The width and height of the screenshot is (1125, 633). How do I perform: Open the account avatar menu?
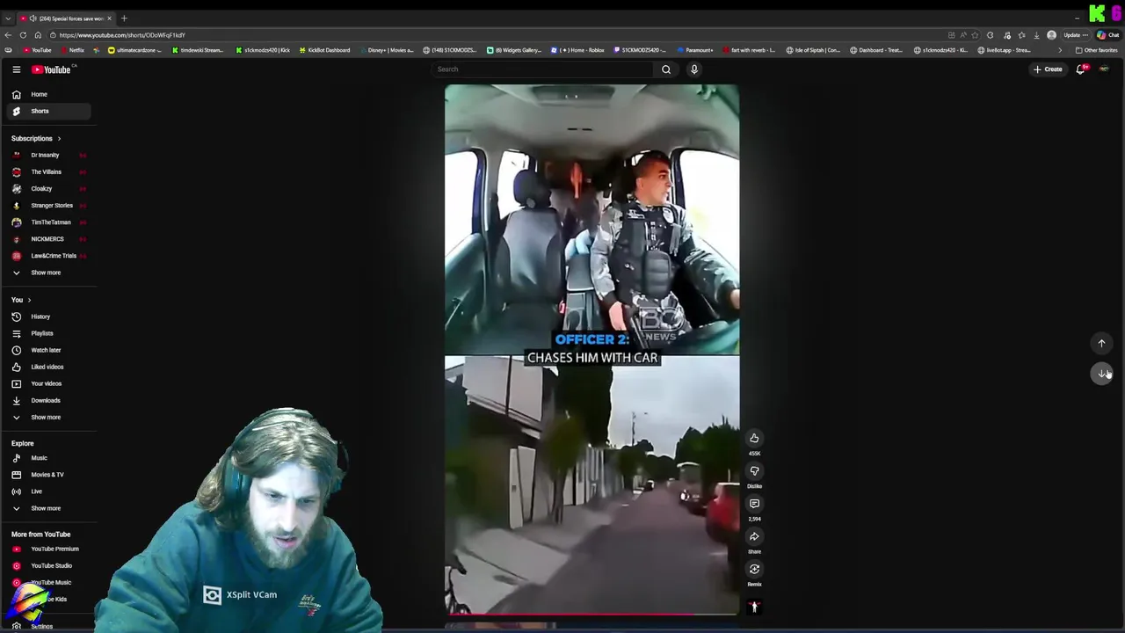pos(1105,69)
